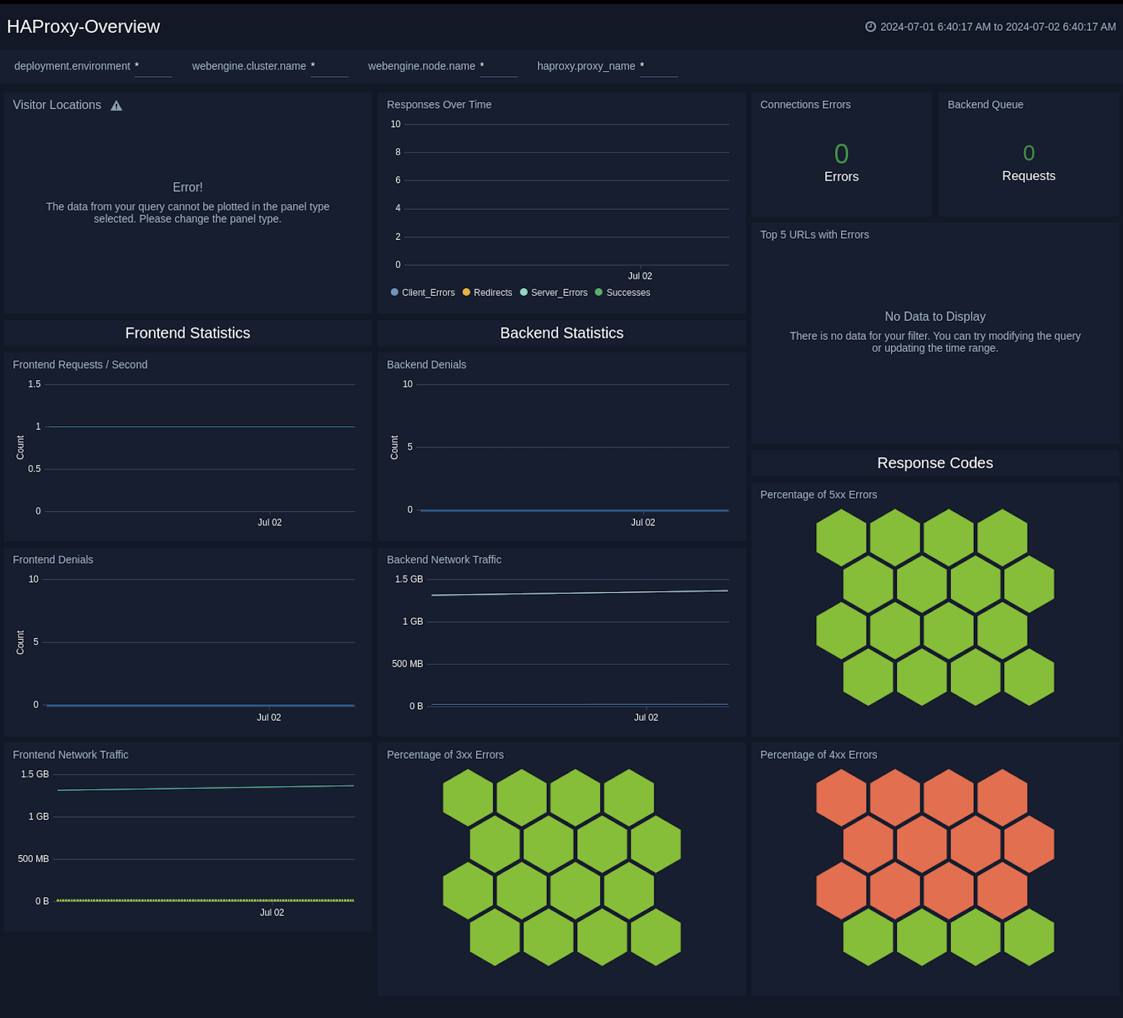
Task: Click the green line in Frontend Network Traffic chart
Action: (x=205, y=788)
